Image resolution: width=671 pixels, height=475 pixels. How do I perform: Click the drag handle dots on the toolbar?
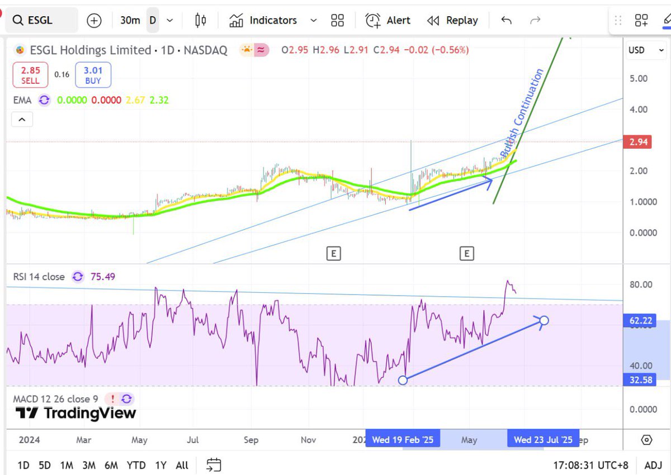(618, 21)
